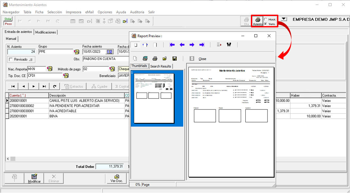
Task: Select the Horzt. orientation radio button
Action: 266,19
